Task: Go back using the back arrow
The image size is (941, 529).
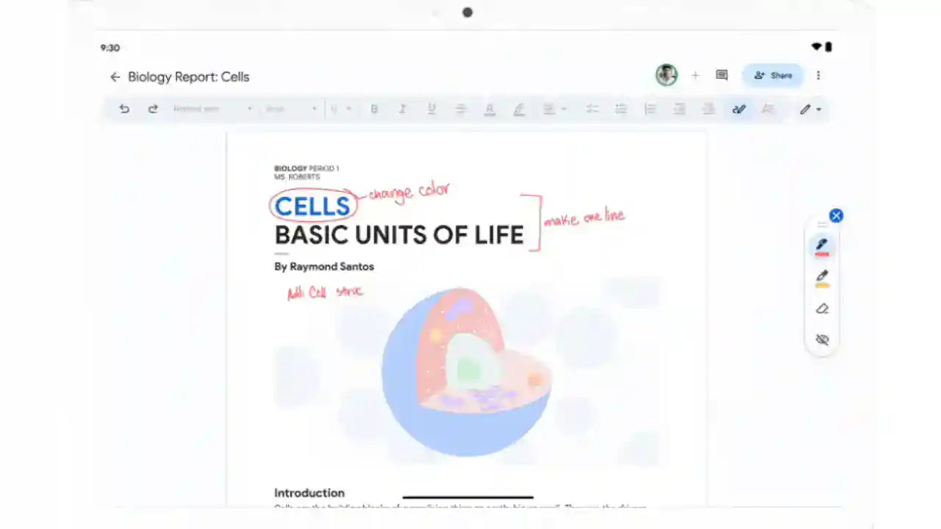Action: click(x=115, y=76)
